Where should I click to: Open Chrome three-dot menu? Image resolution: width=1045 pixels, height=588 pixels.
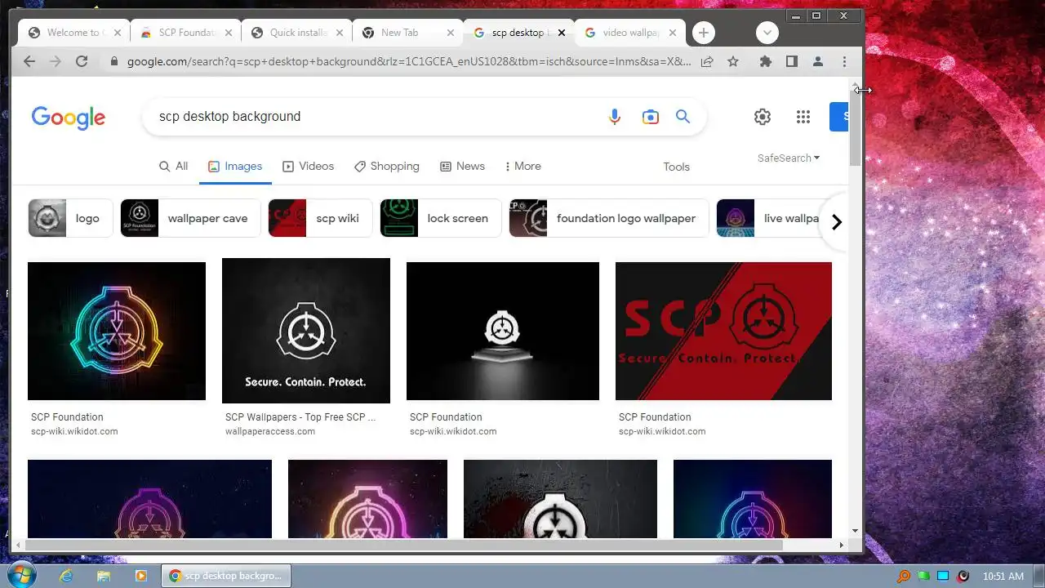click(844, 61)
